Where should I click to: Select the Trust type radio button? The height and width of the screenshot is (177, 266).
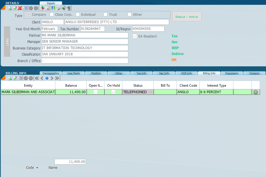[x=105, y=15]
